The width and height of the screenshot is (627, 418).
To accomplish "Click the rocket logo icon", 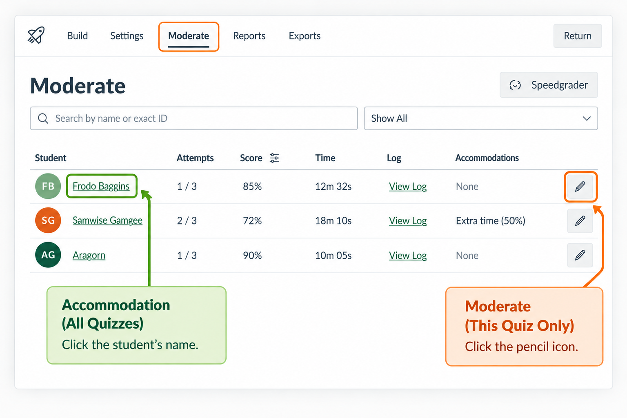I will point(36,36).
